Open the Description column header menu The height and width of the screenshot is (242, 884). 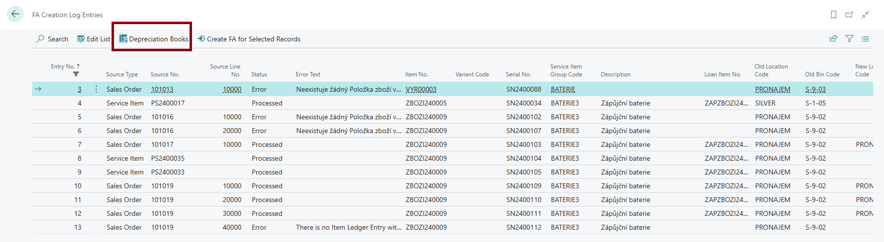[615, 74]
